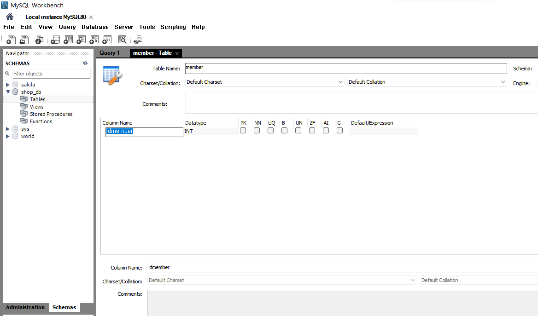Toggle AI auto increment checkbox for idmember
Screen dimensions: 538x316
click(326, 131)
